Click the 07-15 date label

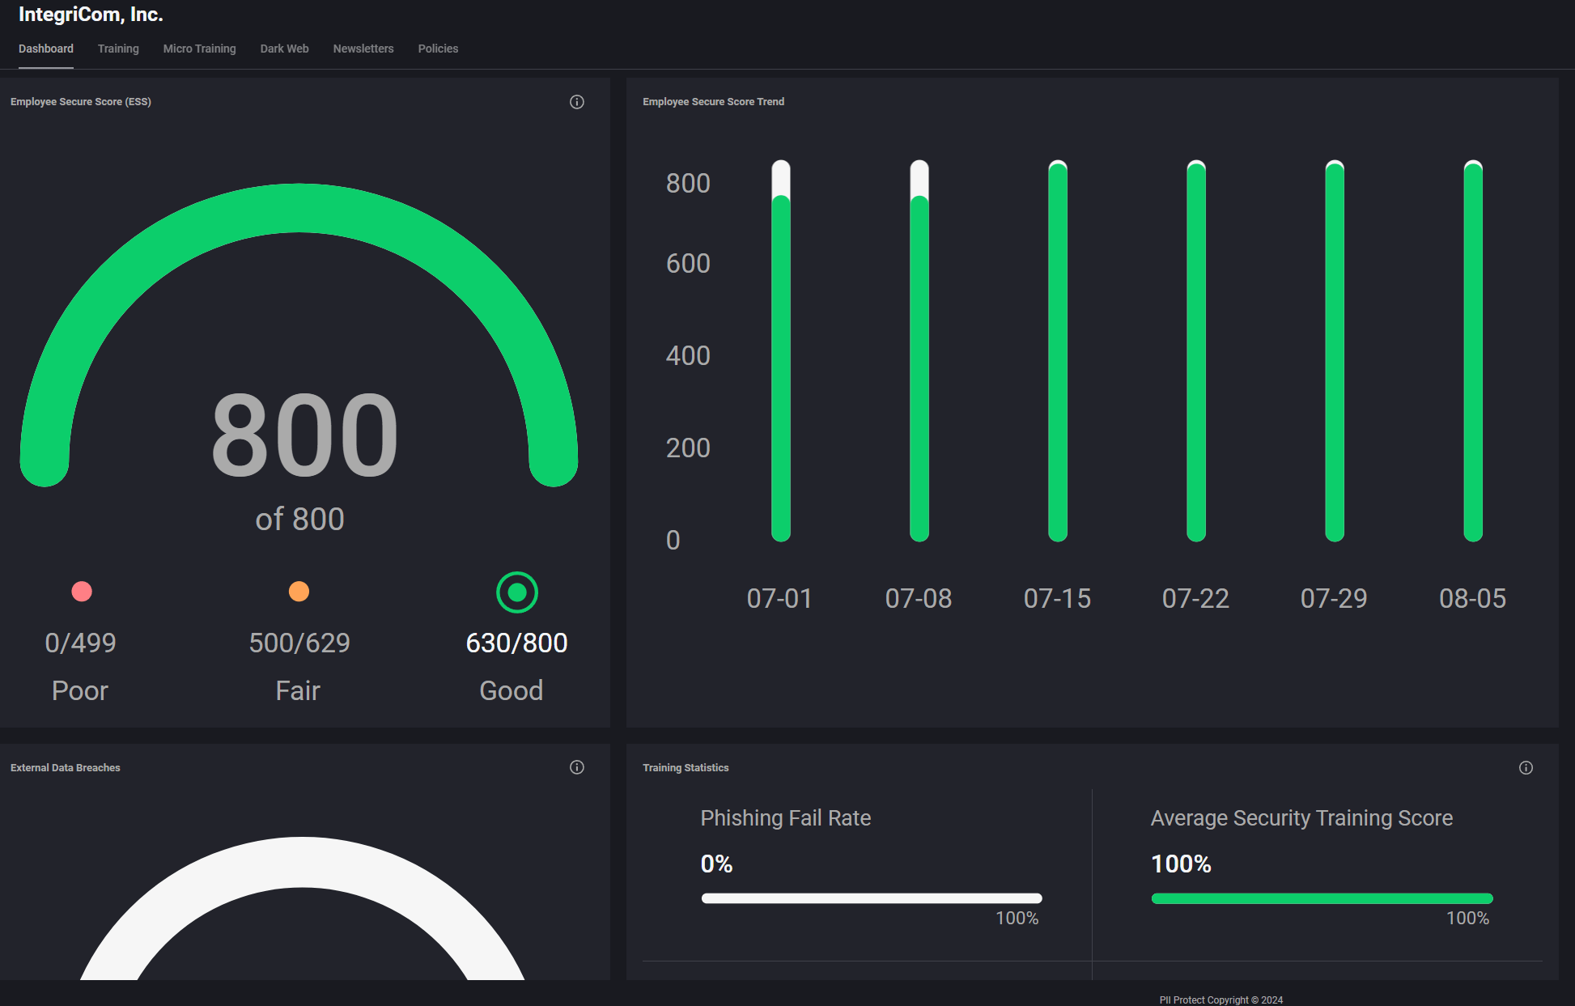[1058, 598]
